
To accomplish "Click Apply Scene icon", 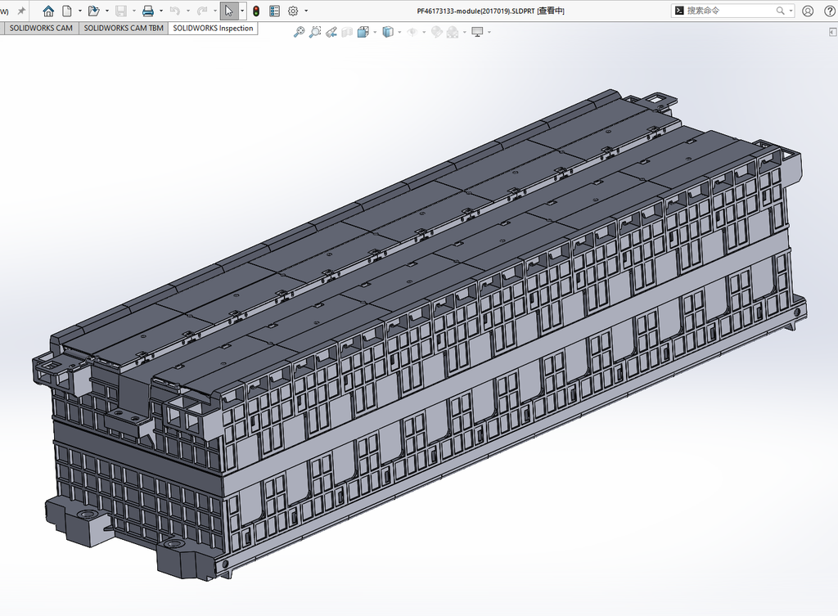I will coord(453,32).
